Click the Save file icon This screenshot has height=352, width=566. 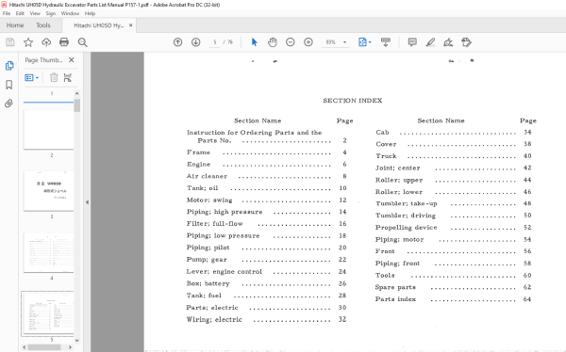click(x=10, y=42)
